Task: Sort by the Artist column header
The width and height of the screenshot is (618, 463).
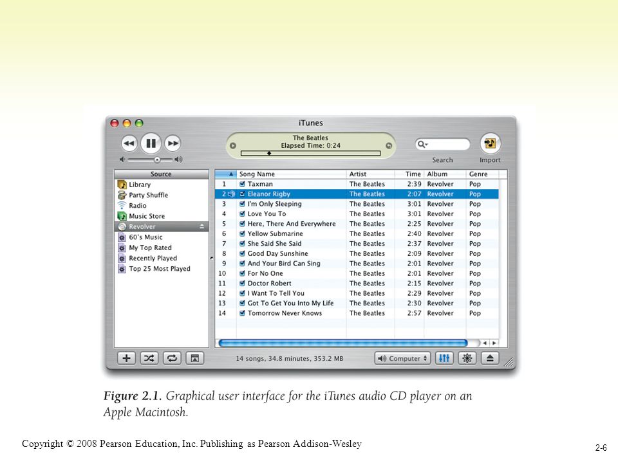Action: [x=371, y=174]
